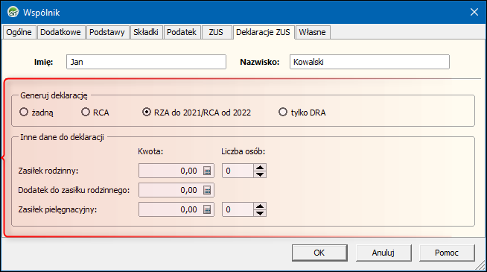The width and height of the screenshot is (487, 272).
Task: Select RZA do 2021/RCA od 2022 option
Action: pyautogui.click(x=146, y=112)
